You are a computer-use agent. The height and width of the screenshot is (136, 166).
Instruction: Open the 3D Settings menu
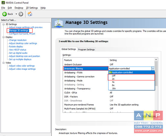pos(32,8)
